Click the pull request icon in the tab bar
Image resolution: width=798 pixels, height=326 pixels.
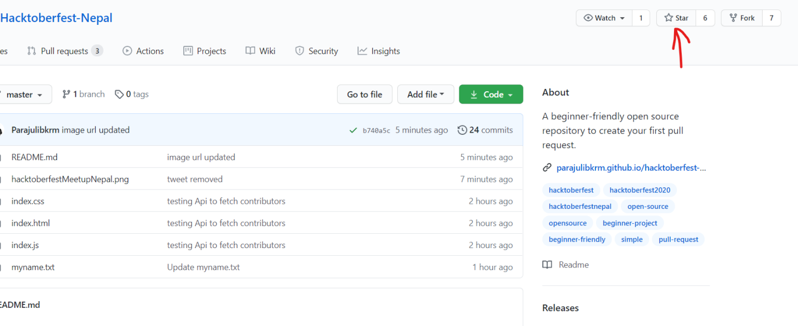click(x=32, y=51)
